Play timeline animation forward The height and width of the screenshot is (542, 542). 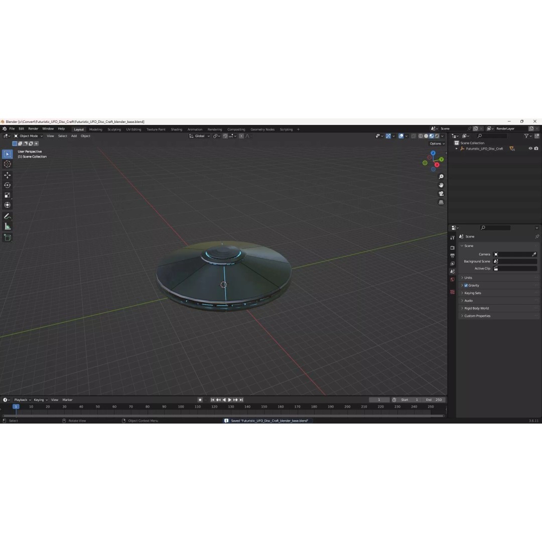coord(229,399)
